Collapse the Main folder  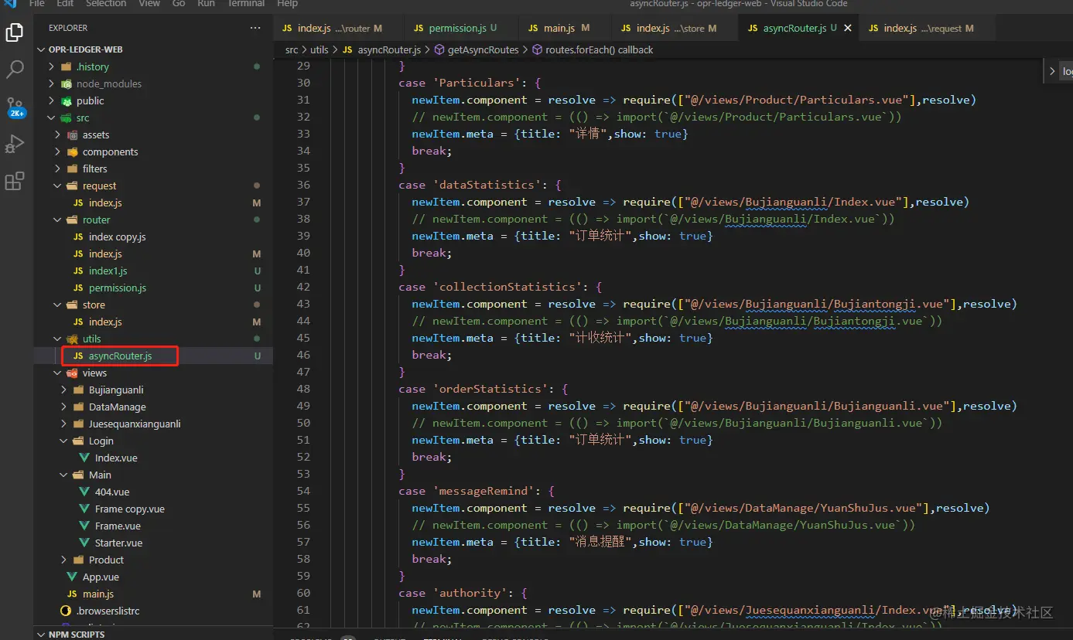coord(153,475)
